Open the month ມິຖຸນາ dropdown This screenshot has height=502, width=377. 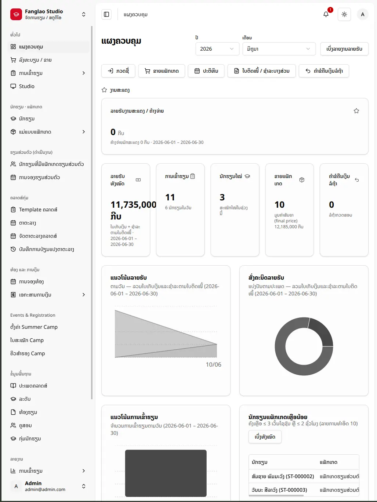click(x=279, y=49)
